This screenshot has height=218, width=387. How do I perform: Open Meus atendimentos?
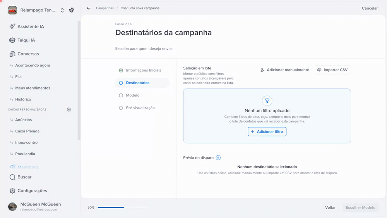point(33,88)
